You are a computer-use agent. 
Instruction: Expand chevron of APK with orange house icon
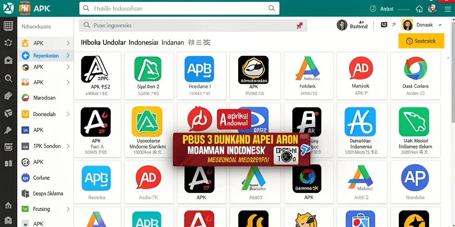click(68, 43)
